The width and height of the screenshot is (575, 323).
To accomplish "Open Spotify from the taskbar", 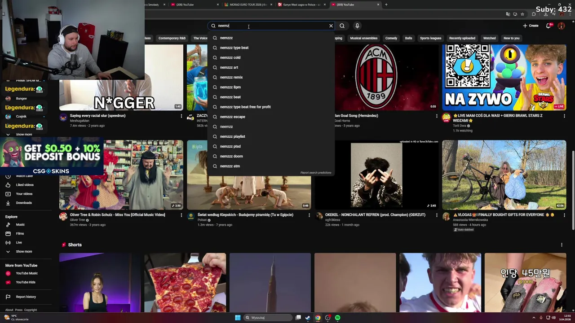I will click(337, 318).
